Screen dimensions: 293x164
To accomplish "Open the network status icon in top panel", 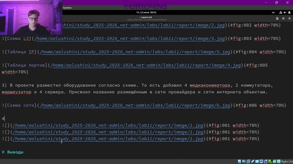I will (281, 12).
